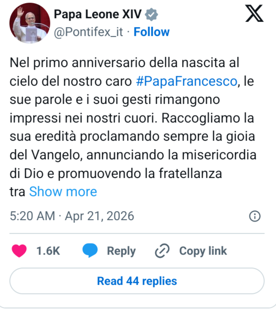Viewport: 276px width, 311px height.
Task: Click the Apr 21, 2026 date
Action: [99, 216]
